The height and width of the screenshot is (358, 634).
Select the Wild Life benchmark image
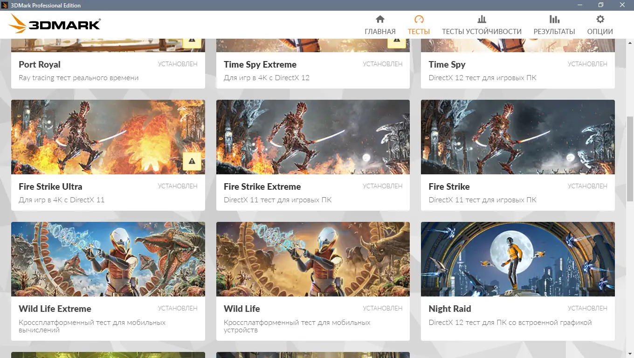click(313, 259)
